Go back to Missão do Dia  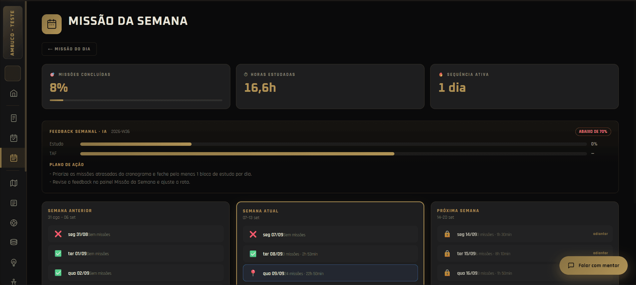[69, 49]
